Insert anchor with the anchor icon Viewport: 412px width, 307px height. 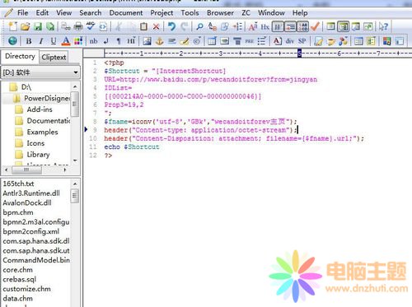pos(159,41)
